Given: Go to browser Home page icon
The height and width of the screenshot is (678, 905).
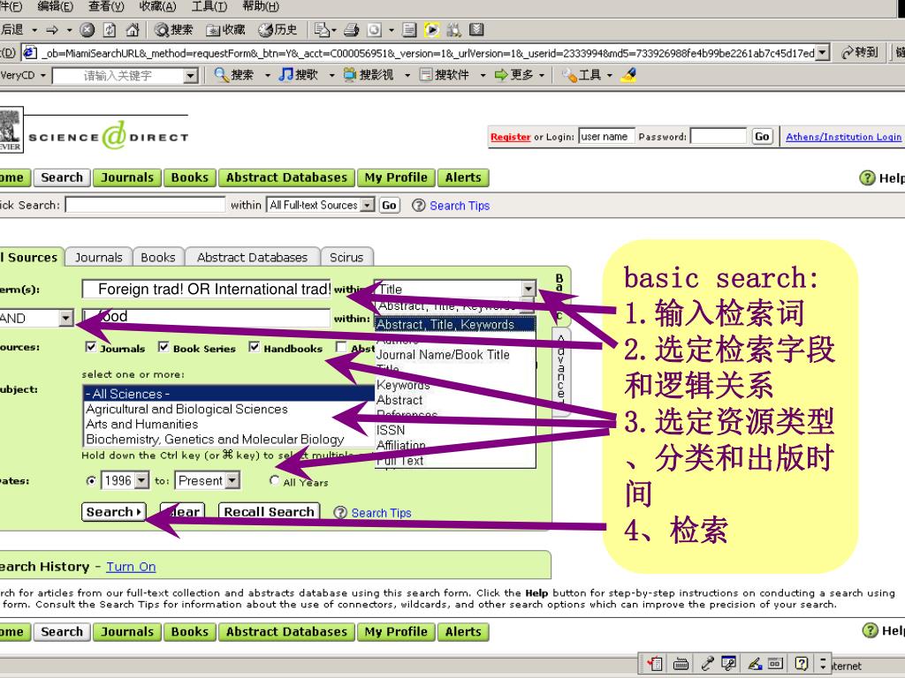Looking at the screenshot, I should (x=133, y=30).
